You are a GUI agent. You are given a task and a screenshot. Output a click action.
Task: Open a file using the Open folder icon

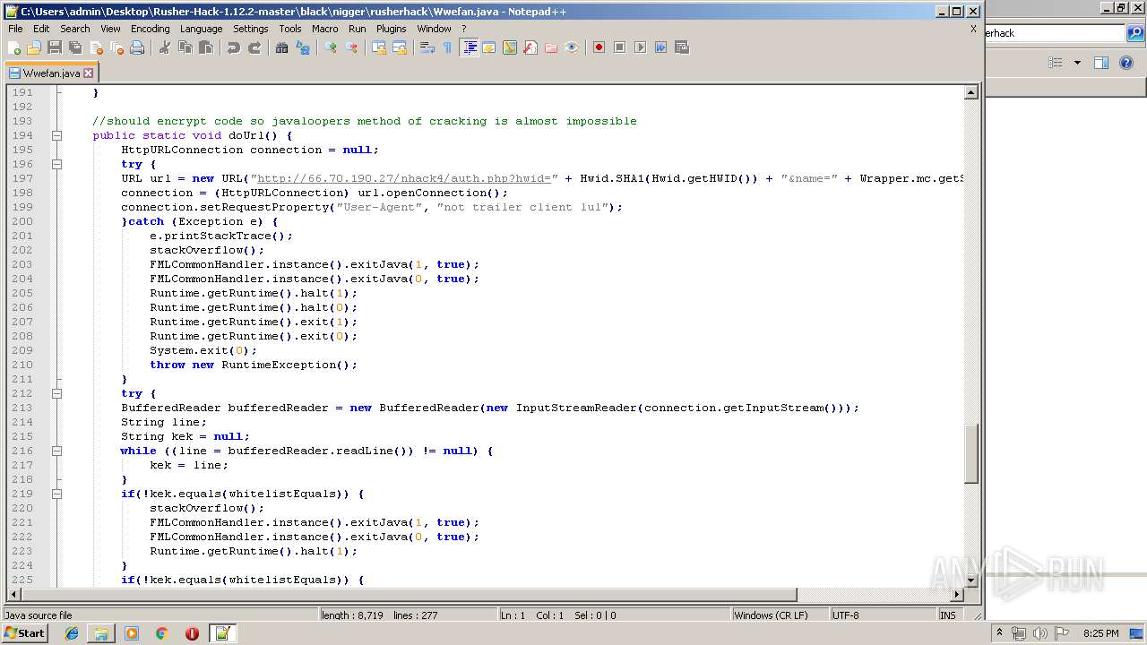click(34, 47)
